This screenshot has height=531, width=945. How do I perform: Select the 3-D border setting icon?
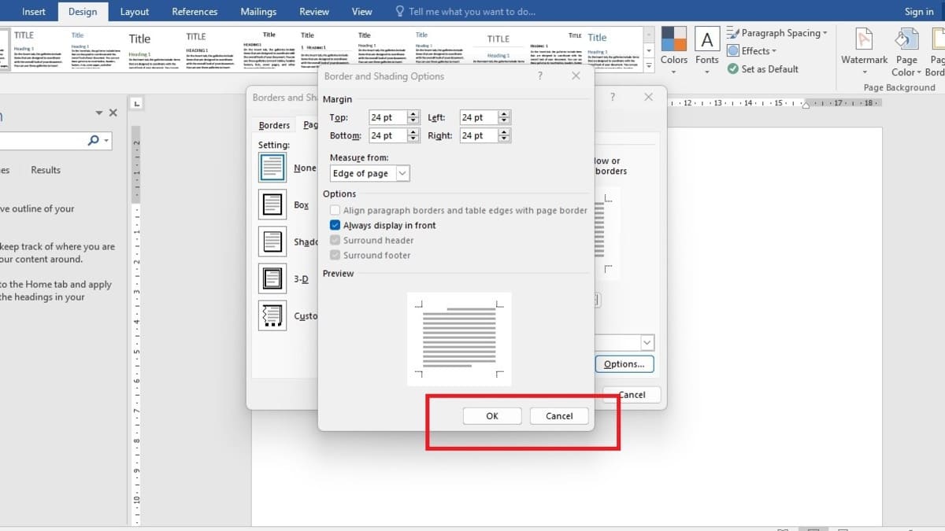pyautogui.click(x=272, y=278)
